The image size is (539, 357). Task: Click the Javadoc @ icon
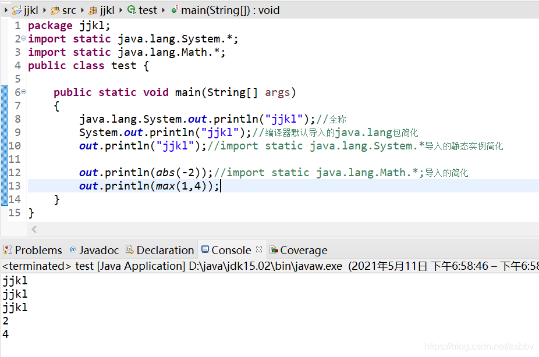[73, 249]
